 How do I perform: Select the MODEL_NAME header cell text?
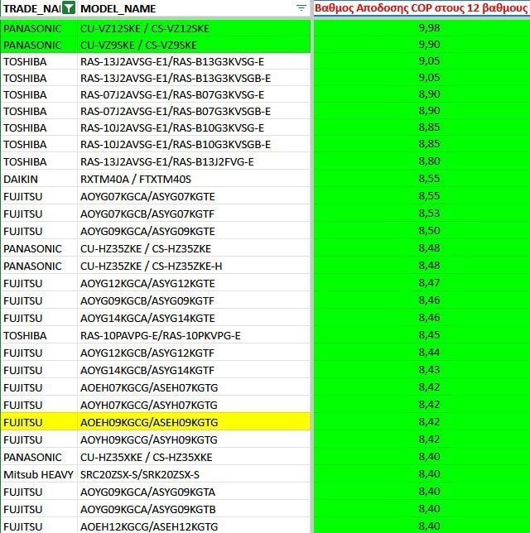point(118,8)
